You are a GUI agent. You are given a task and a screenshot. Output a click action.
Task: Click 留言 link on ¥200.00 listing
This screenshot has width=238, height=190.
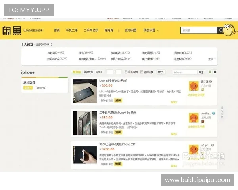click(x=174, y=102)
